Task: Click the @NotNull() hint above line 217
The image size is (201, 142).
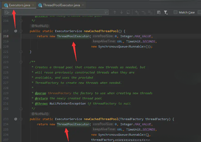Action: pos(40,26)
